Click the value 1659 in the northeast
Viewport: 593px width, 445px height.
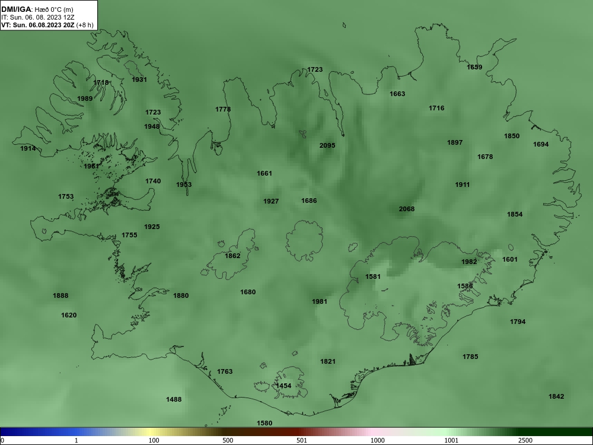click(474, 68)
